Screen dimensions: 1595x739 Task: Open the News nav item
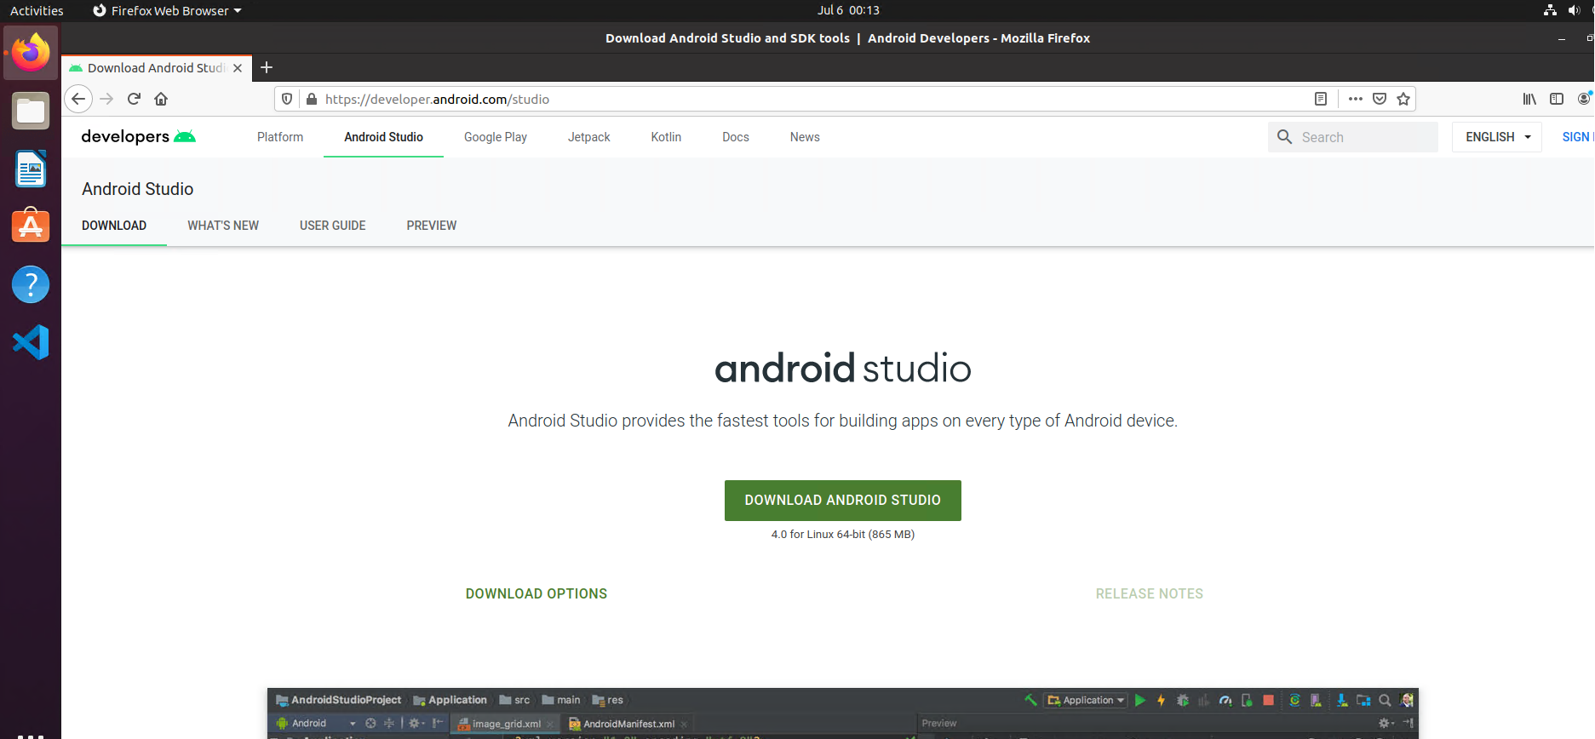805,137
